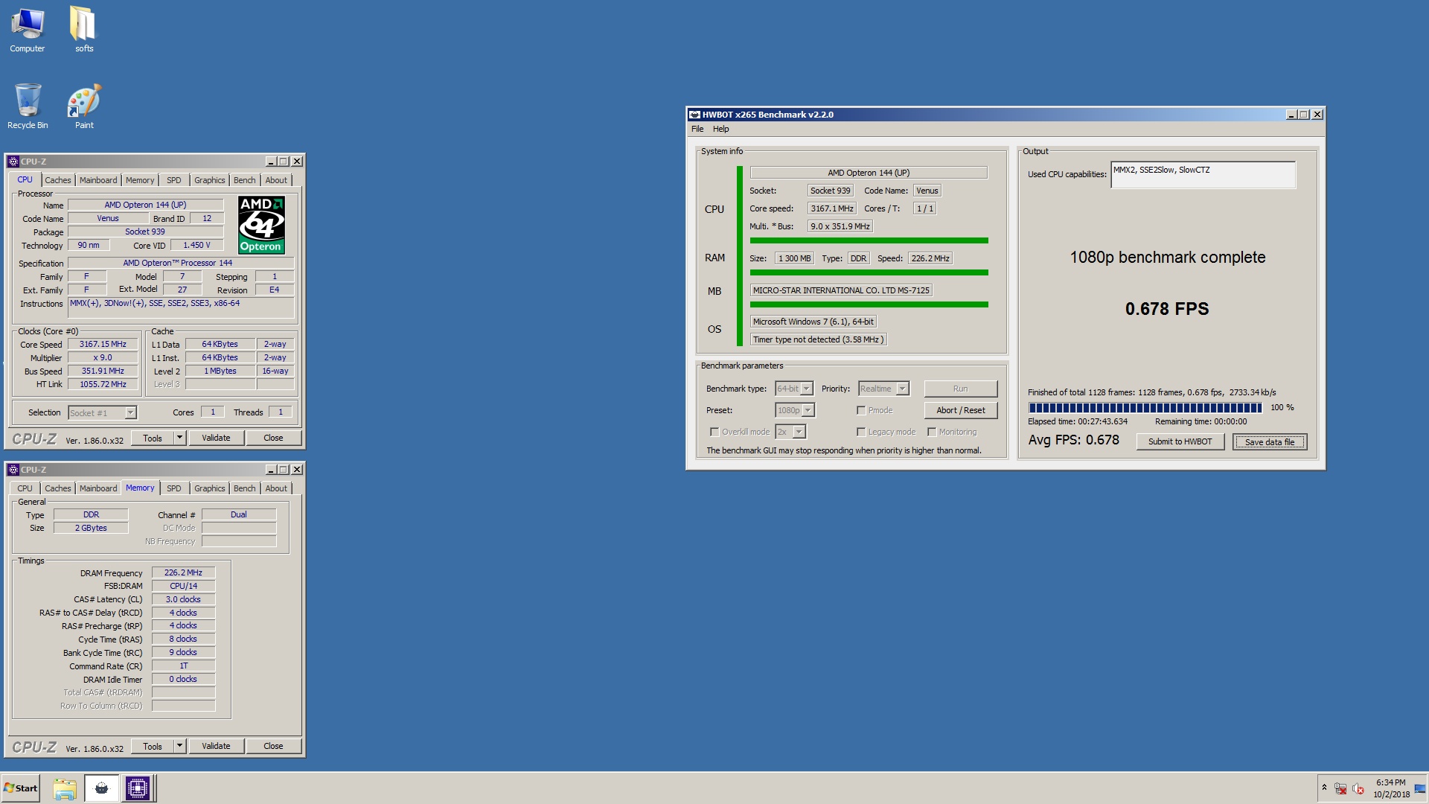The image size is (1429, 804).
Task: Click the green bar under RAM info
Action: click(869, 272)
